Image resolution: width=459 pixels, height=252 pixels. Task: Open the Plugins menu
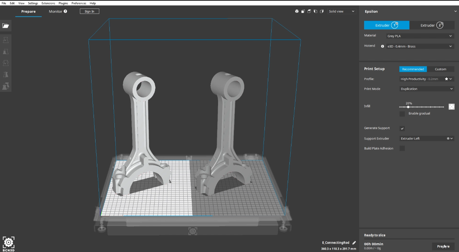[x=63, y=3]
